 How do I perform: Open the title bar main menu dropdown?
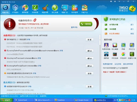pos(119,1)
